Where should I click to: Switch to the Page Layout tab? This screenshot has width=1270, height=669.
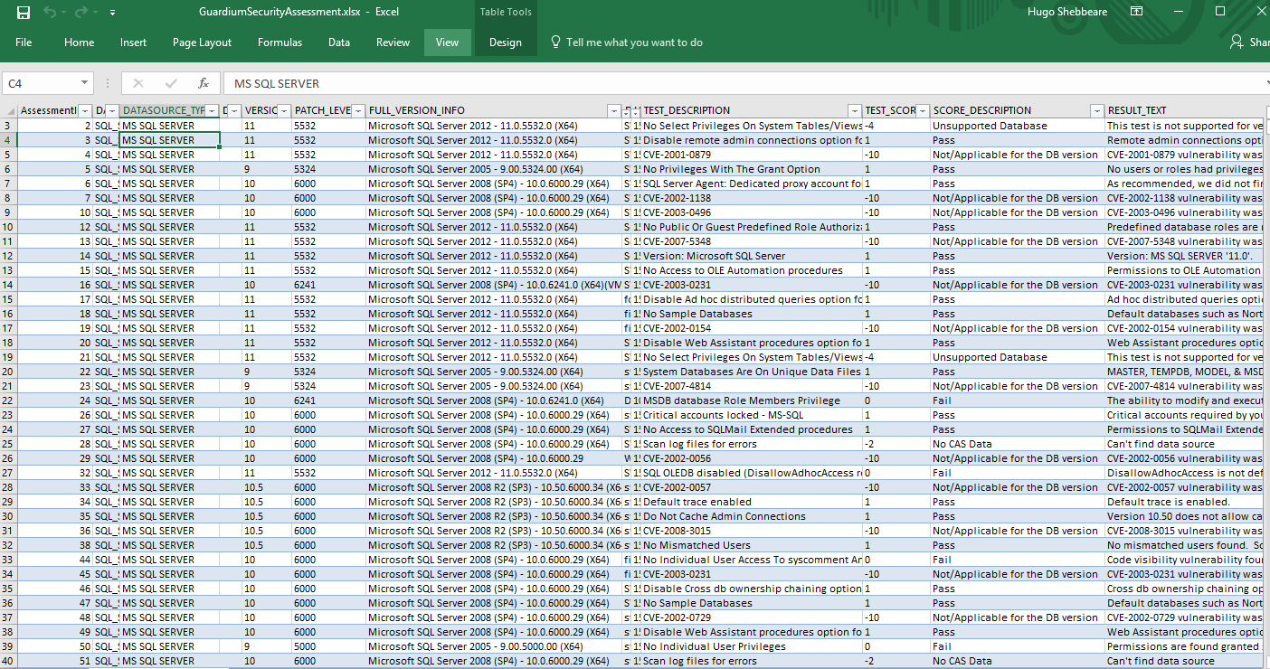click(x=202, y=42)
